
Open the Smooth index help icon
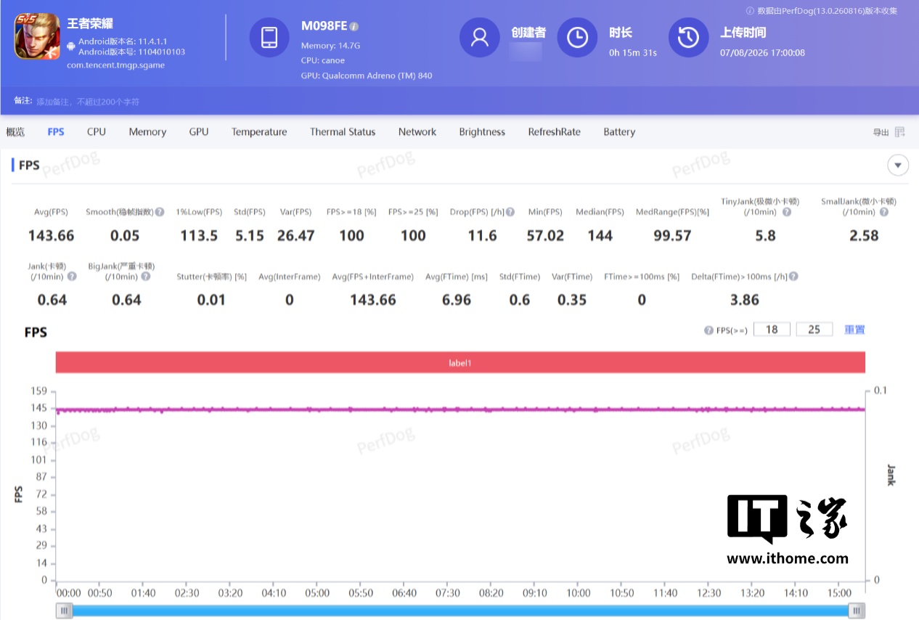(x=160, y=212)
